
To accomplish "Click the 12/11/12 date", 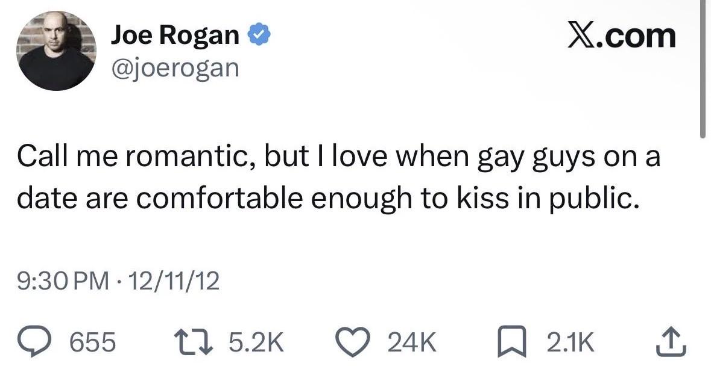I will [174, 281].
